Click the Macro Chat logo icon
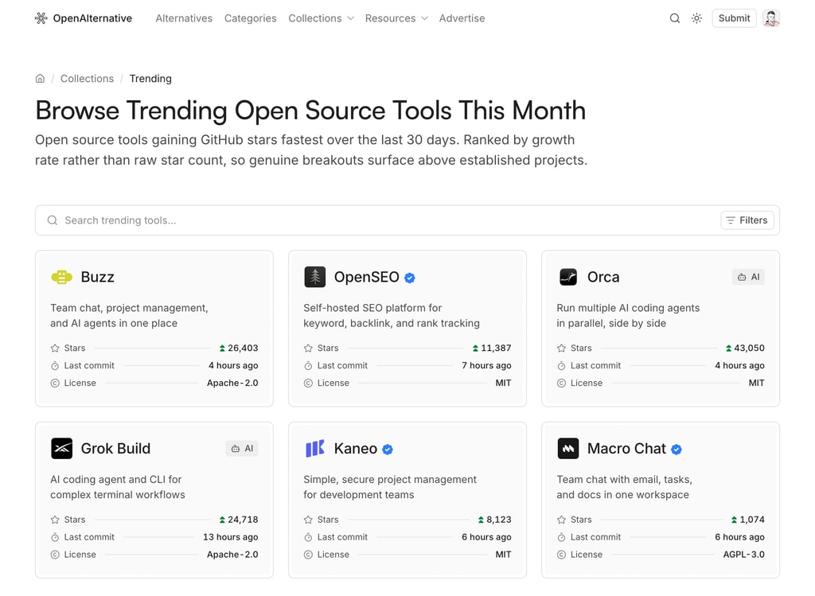This screenshot has width=815, height=596. (x=568, y=449)
